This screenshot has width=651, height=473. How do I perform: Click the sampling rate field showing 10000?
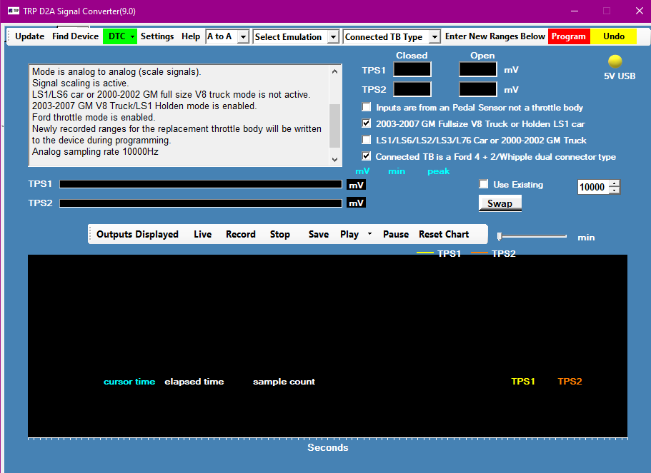593,187
